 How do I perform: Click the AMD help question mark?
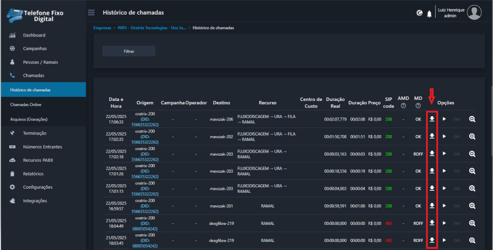[403, 106]
